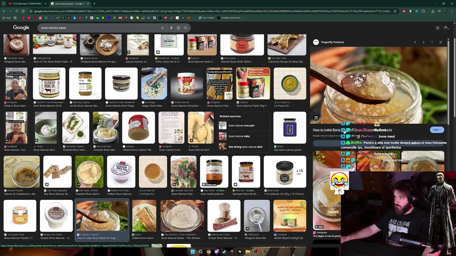Open Chrome from the taskbar

pyautogui.click(x=208, y=252)
